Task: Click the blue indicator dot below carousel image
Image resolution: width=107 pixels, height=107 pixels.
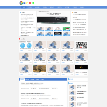Action: 53,25
